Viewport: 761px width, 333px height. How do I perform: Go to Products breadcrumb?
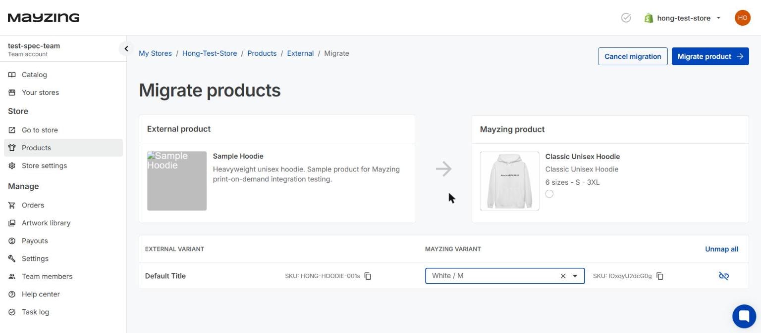click(x=262, y=53)
